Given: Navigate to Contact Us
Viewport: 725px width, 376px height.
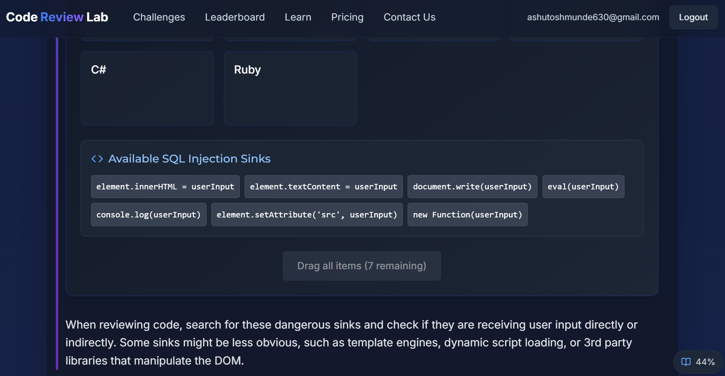Looking at the screenshot, I should 409,17.
